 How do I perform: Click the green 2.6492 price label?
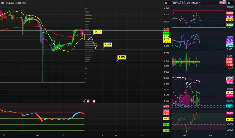[166, 33]
